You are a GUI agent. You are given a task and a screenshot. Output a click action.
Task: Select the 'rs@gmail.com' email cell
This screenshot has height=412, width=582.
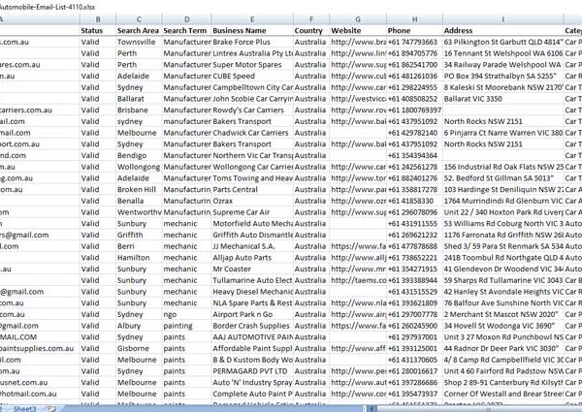pyautogui.click(x=40, y=235)
